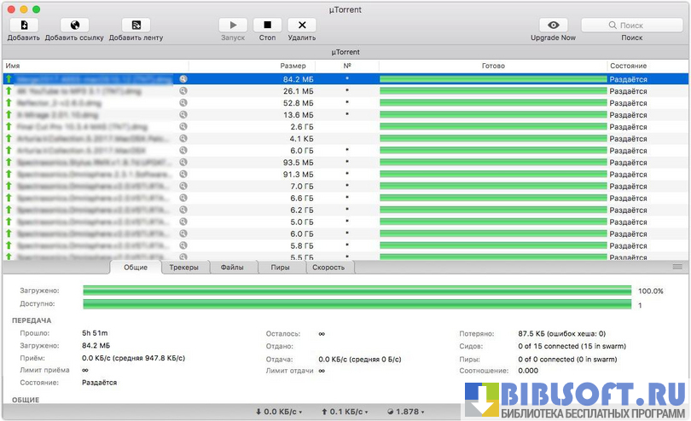Click the Добавить ленту RSS icon
Viewport: 691px width, 421px height.
[x=136, y=26]
